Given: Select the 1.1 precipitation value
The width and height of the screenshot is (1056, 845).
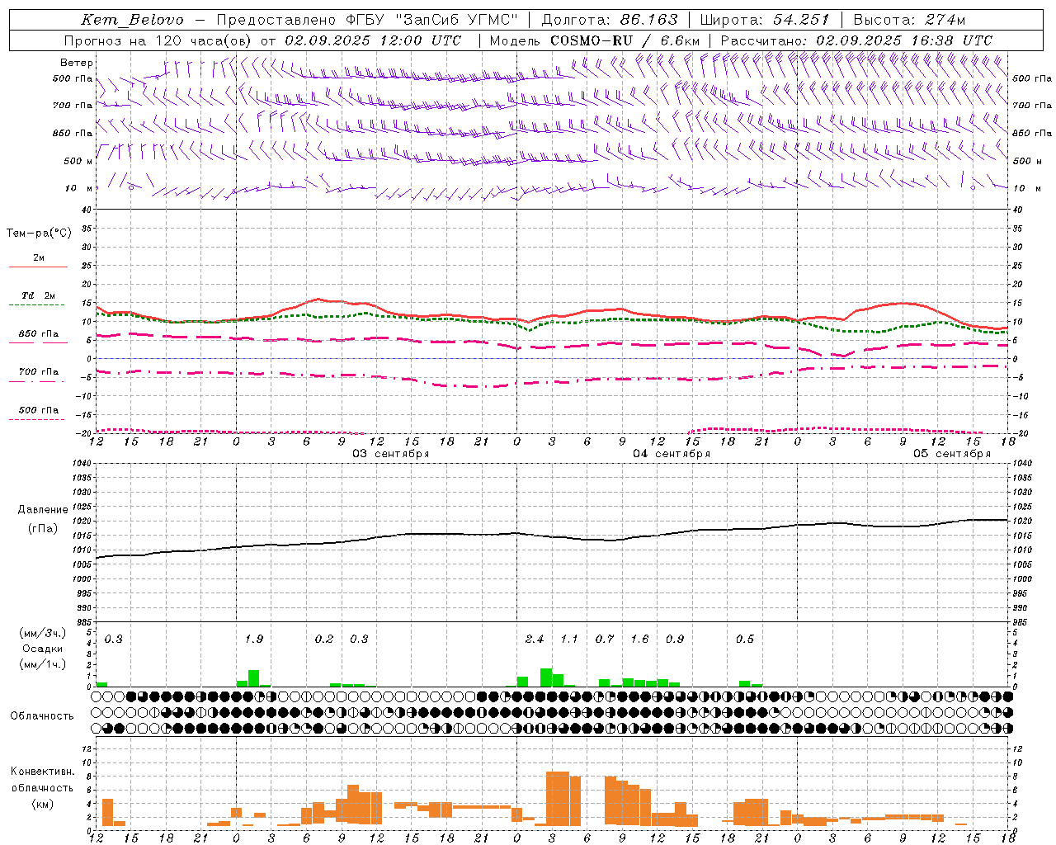Looking at the screenshot, I should click(569, 640).
